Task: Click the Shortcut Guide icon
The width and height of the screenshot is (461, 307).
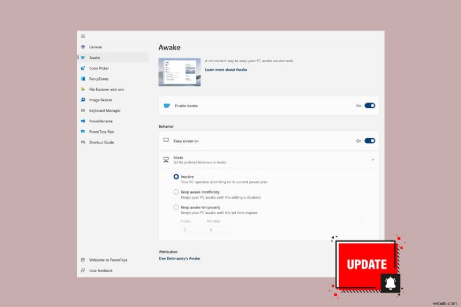Action: [x=83, y=142]
